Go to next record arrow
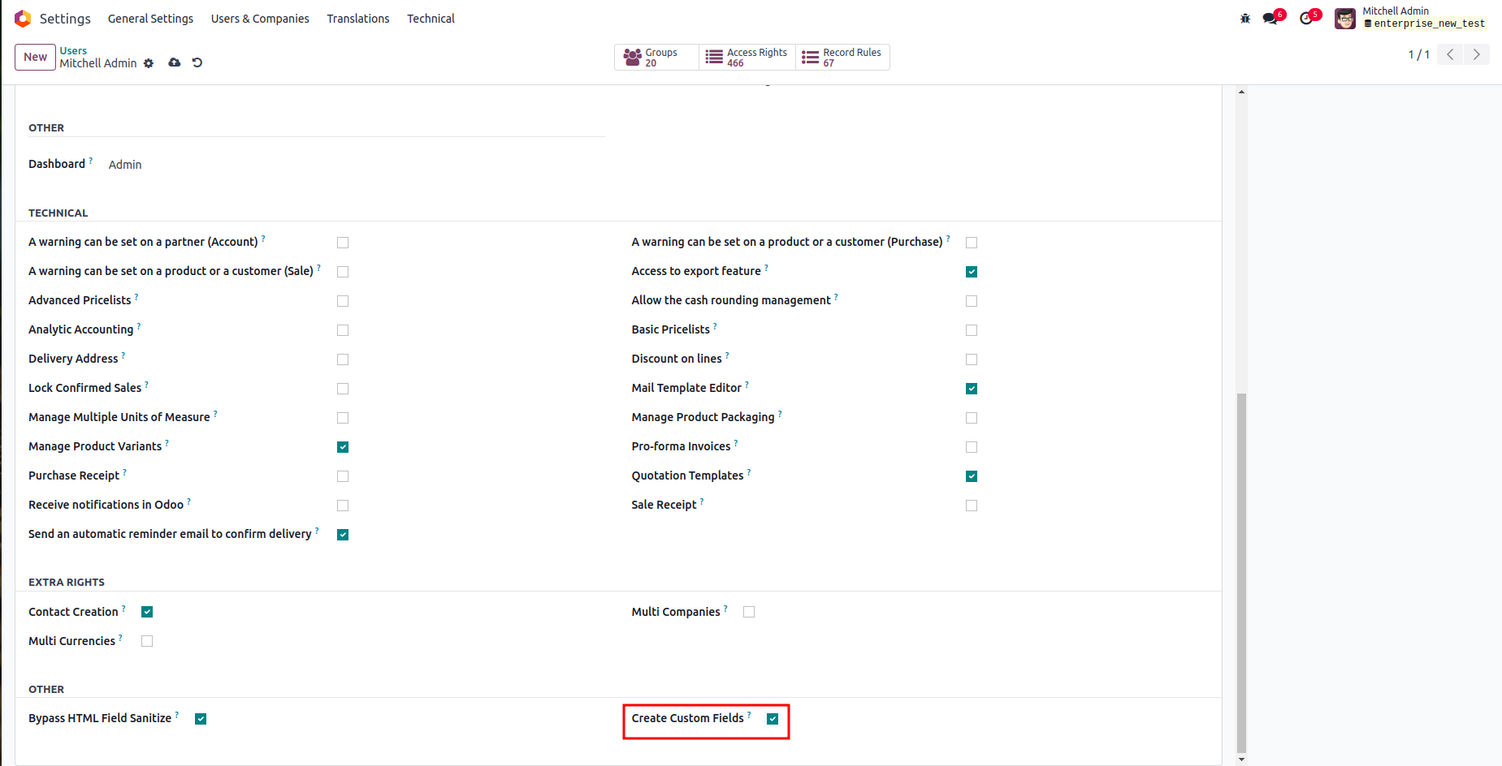 coord(1476,54)
